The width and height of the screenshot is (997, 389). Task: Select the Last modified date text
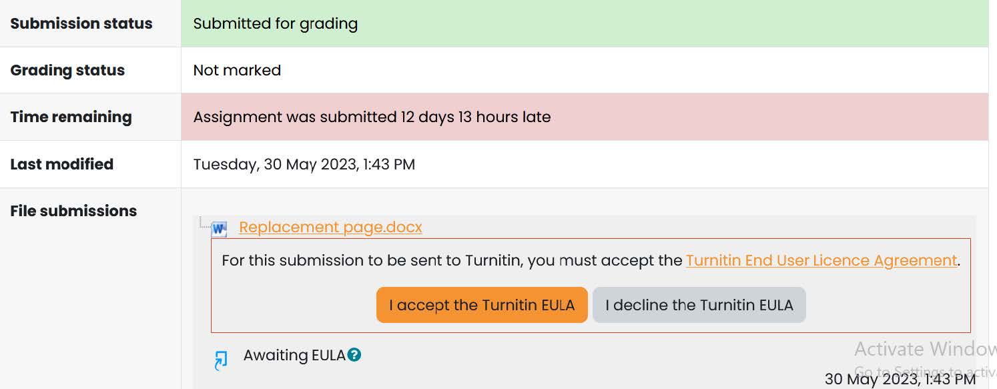[304, 164]
